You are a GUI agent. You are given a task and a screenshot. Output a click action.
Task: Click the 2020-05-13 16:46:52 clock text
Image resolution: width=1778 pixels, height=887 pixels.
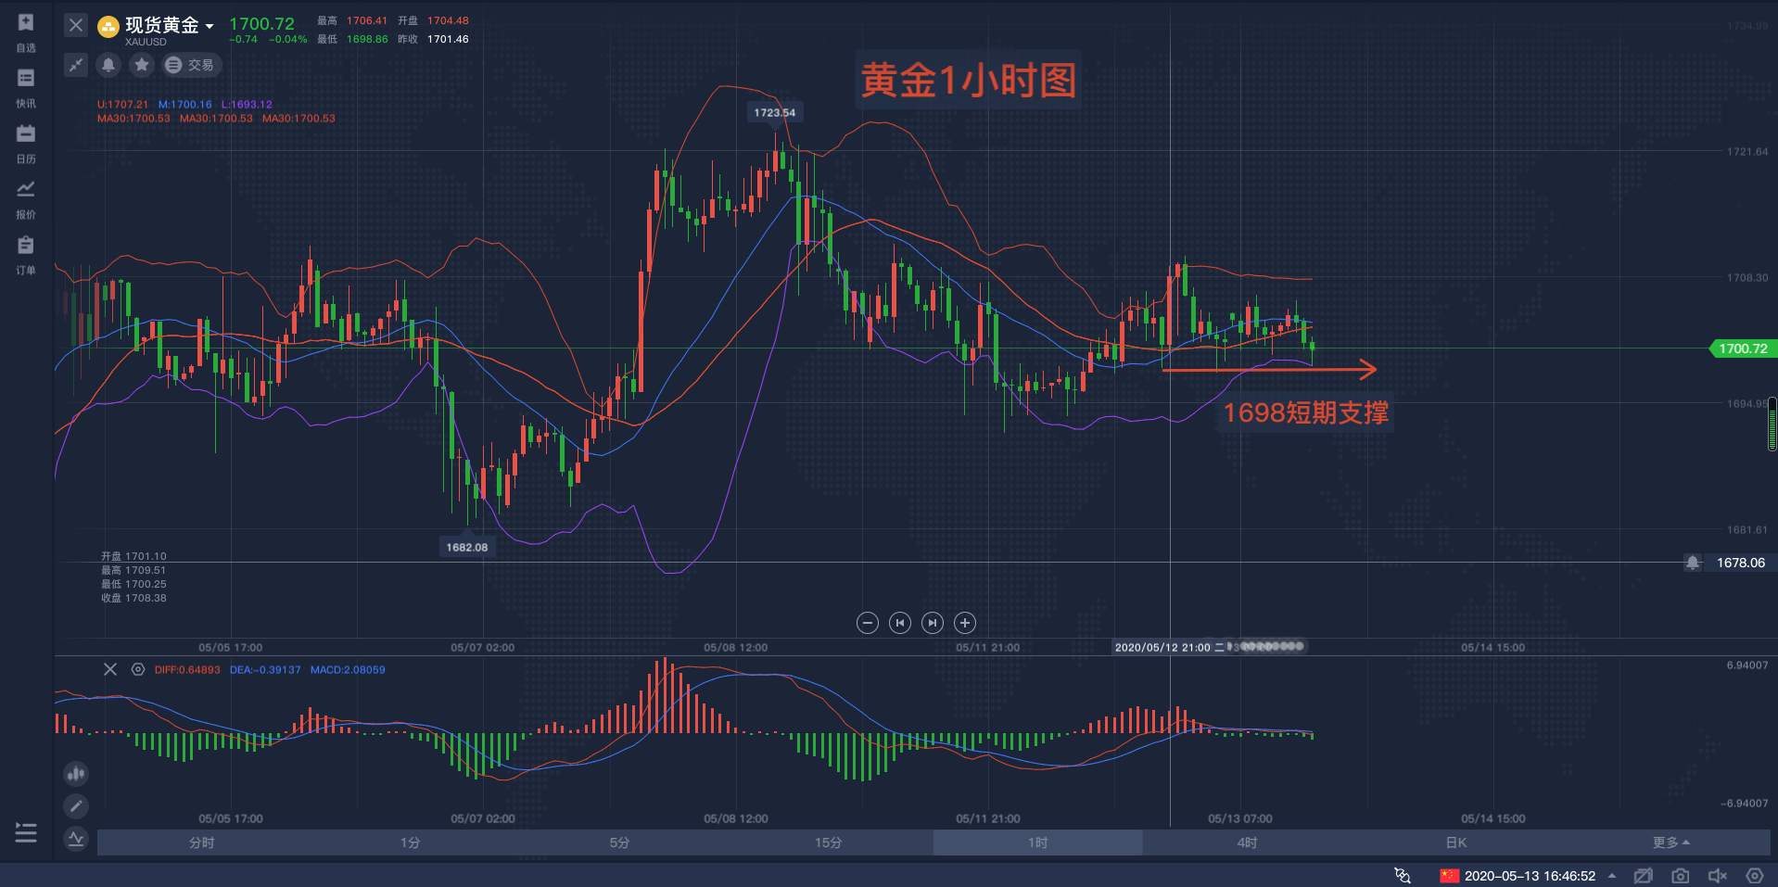click(1530, 875)
